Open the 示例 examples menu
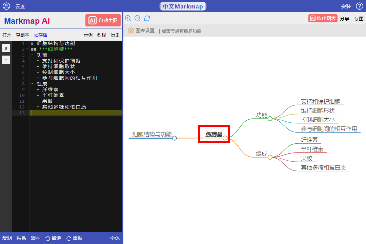Image resolution: width=366 pixels, height=244 pixels. point(88,35)
